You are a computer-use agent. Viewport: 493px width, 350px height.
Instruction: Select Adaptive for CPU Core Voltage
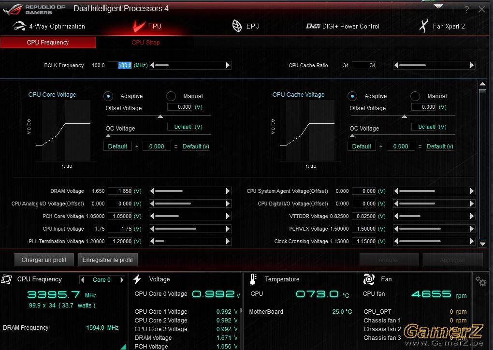108,96
